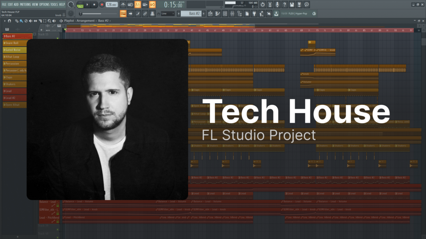Adjust the main pitch knob
This screenshot has width=426, height=239.
(71, 13)
